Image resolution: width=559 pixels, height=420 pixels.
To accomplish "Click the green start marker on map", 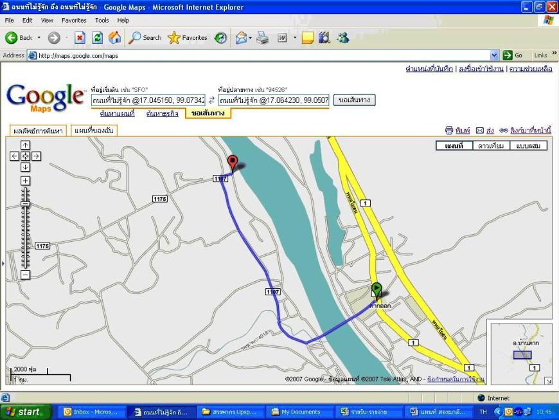I will (377, 290).
